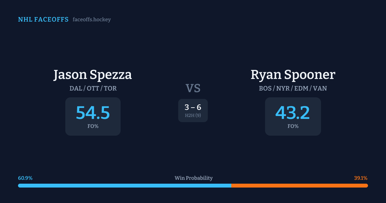Image resolution: width=386 pixels, height=203 pixels.
Task: Click the 54.5 faceoff percentage number
Action: pos(93,113)
